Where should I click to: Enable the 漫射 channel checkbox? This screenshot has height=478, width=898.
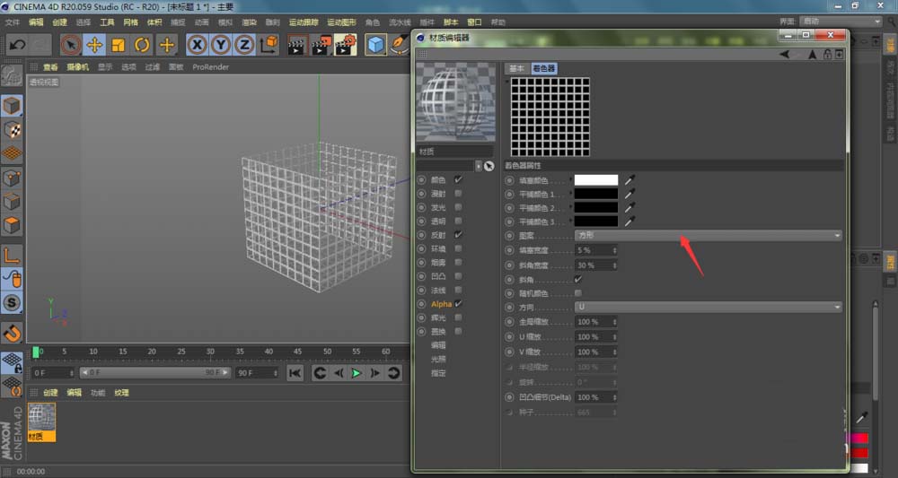(x=458, y=194)
